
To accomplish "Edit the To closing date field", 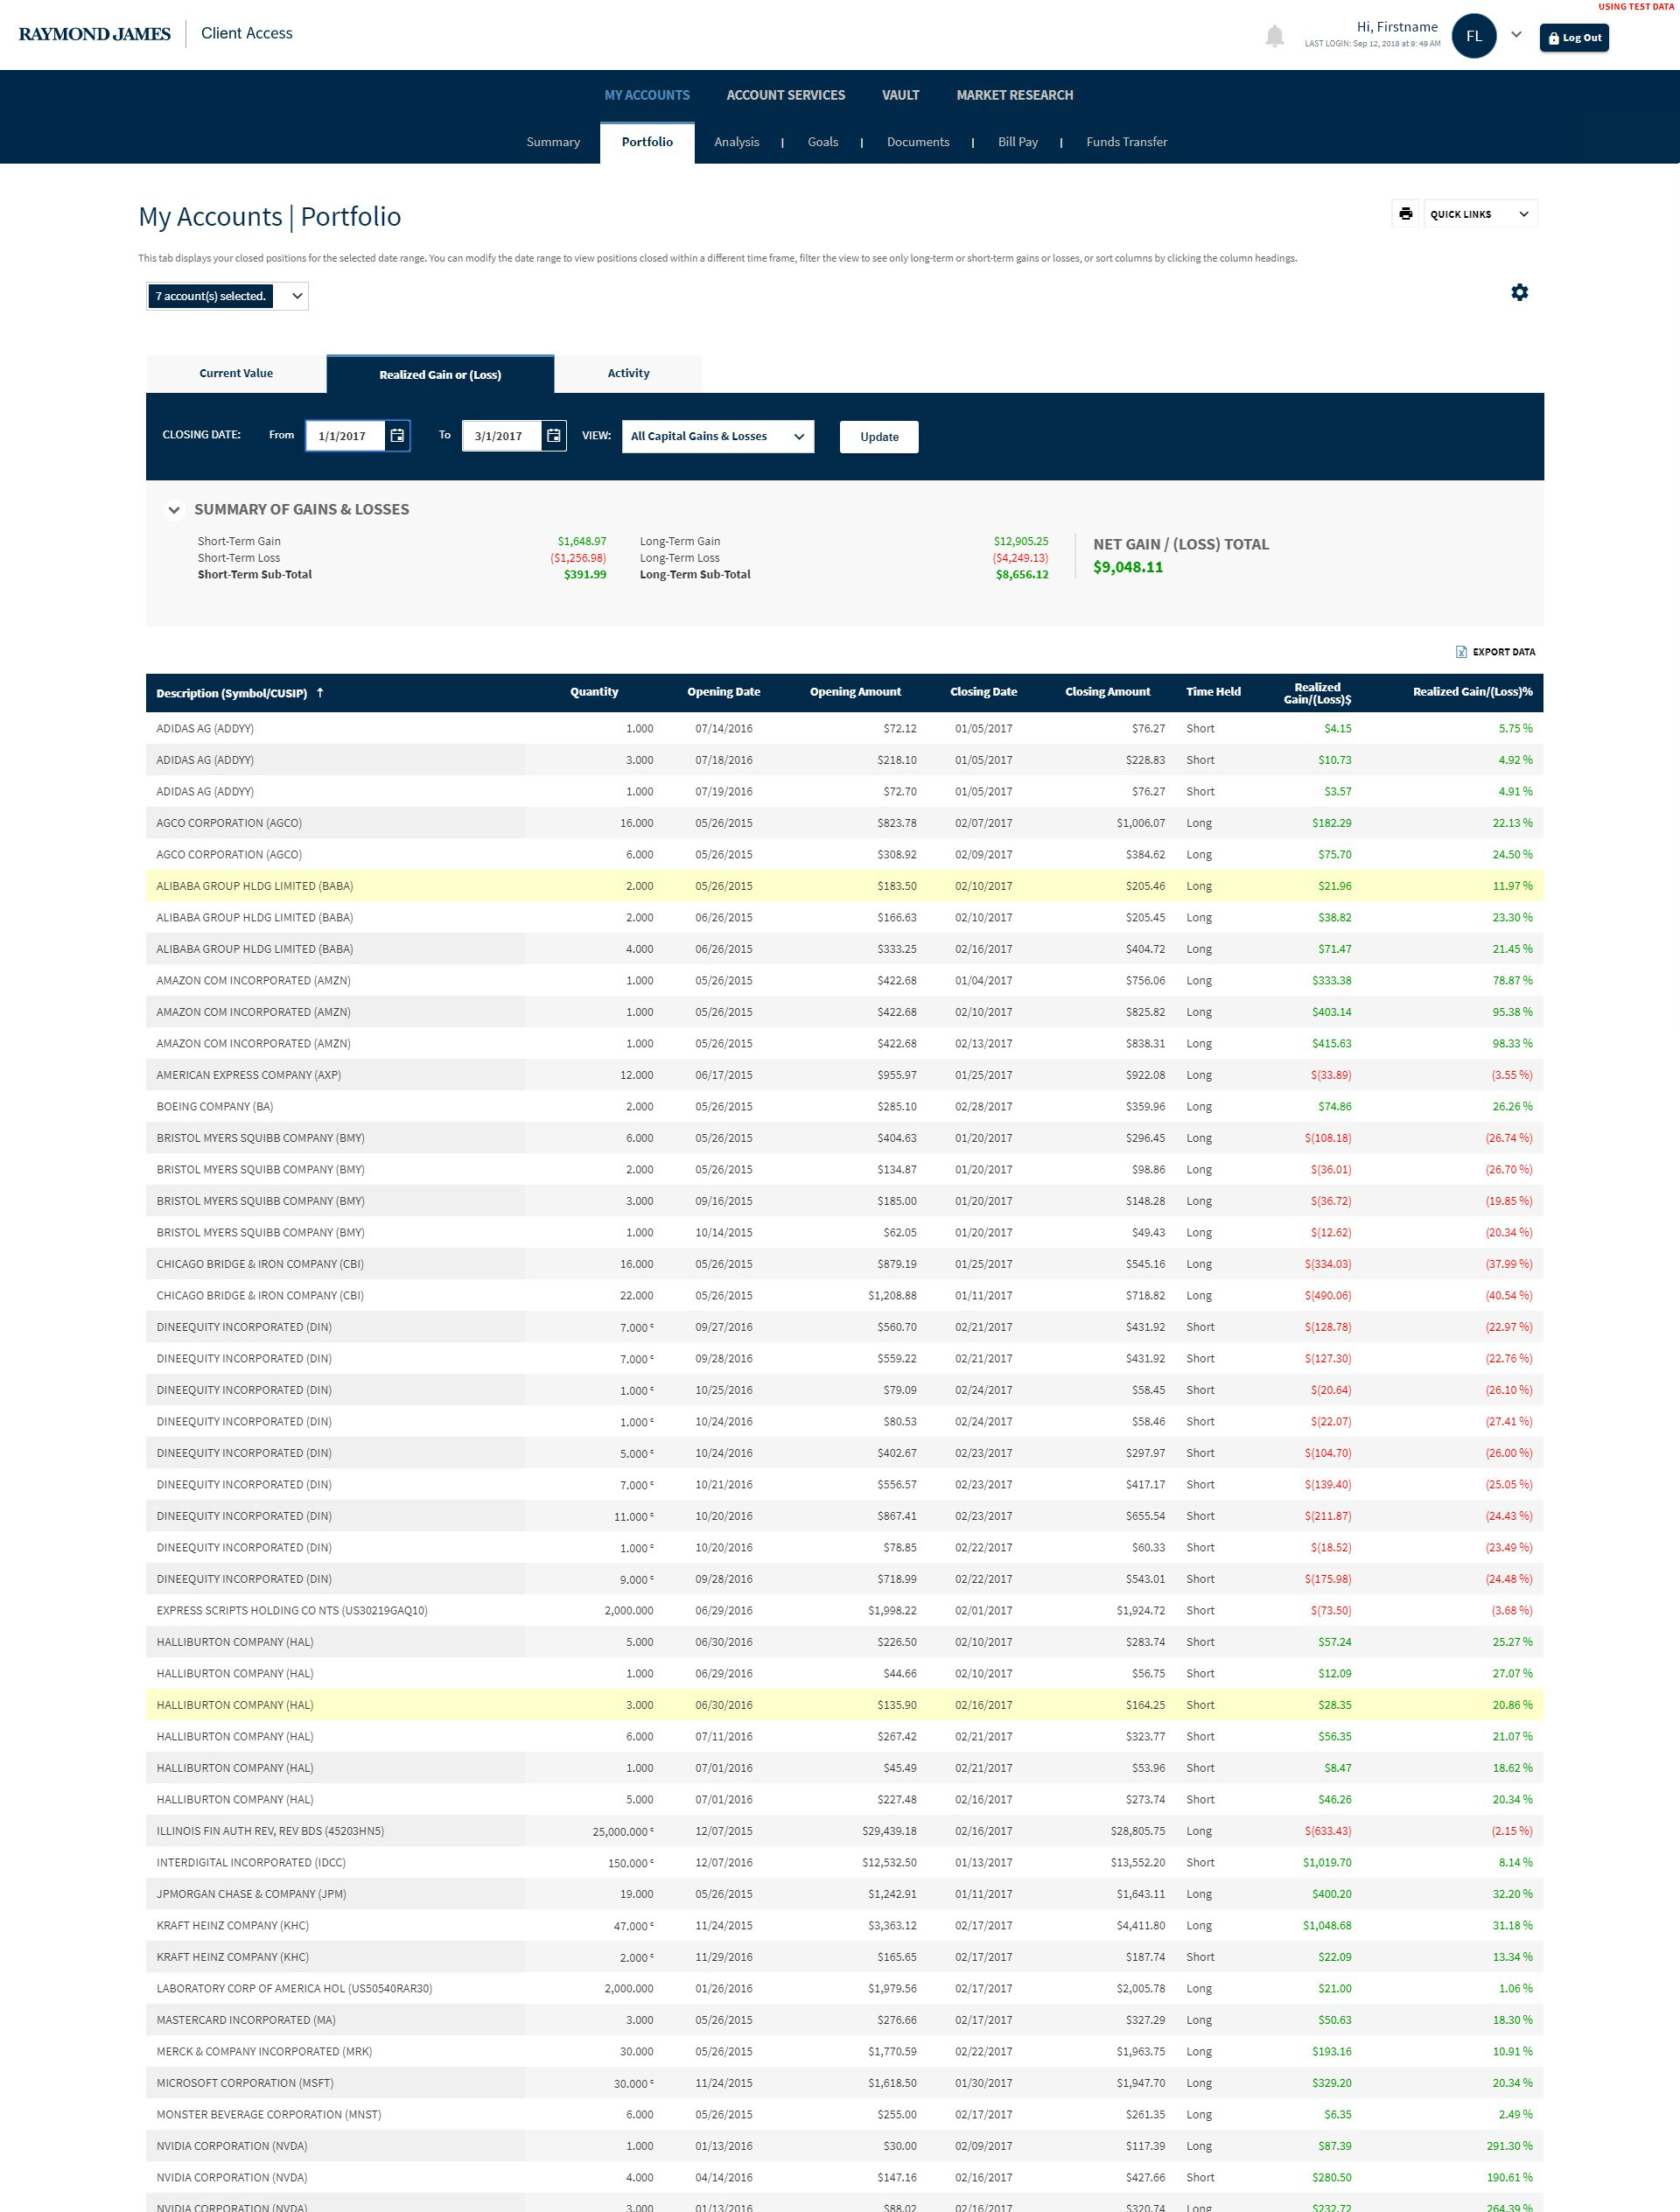I will coord(502,435).
